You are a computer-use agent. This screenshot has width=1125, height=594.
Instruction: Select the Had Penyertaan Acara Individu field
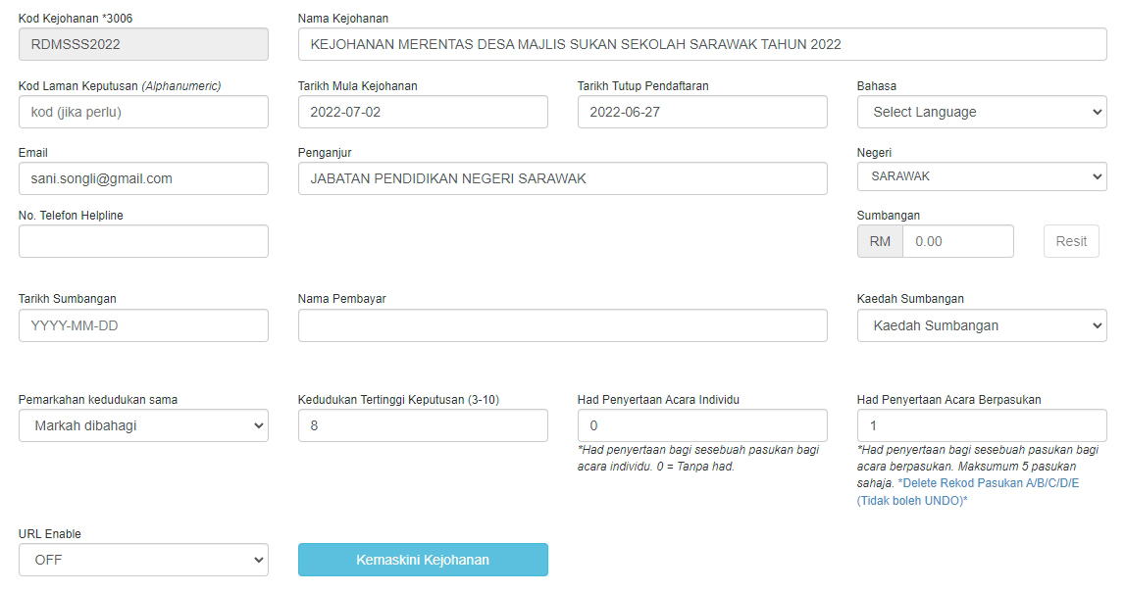pos(702,425)
